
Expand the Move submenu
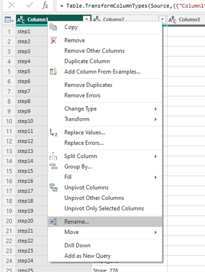pos(156,232)
